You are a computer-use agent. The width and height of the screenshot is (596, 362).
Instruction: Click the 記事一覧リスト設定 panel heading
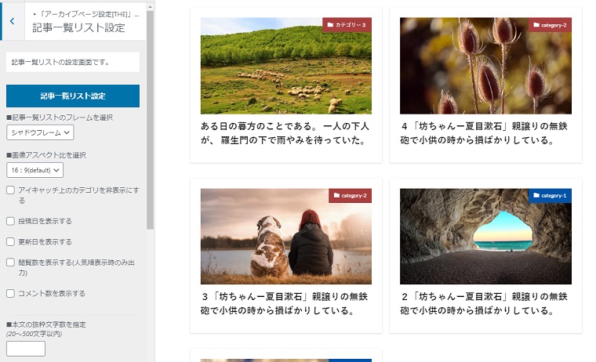coord(78,27)
